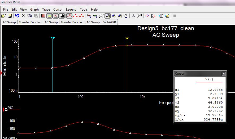
Task: Click cyan cursor 1 marker handle
Action: (53, 38)
